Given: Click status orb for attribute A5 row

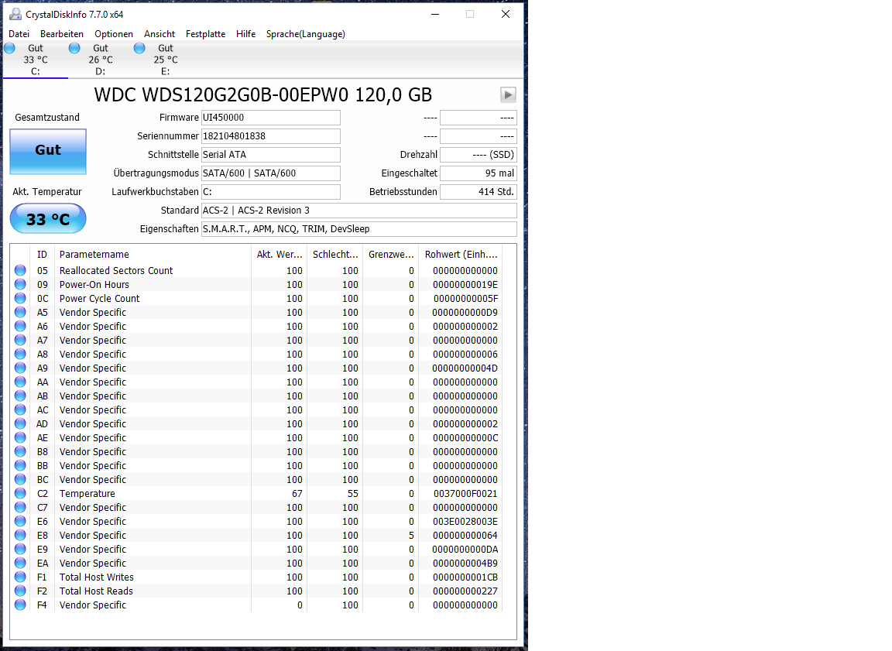Looking at the screenshot, I should click(x=20, y=312).
